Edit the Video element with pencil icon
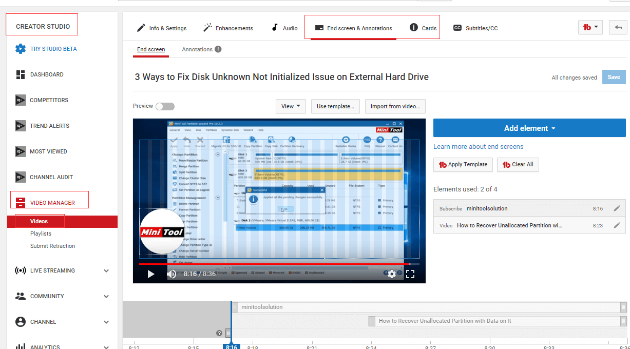The image size is (630, 349). (x=617, y=225)
